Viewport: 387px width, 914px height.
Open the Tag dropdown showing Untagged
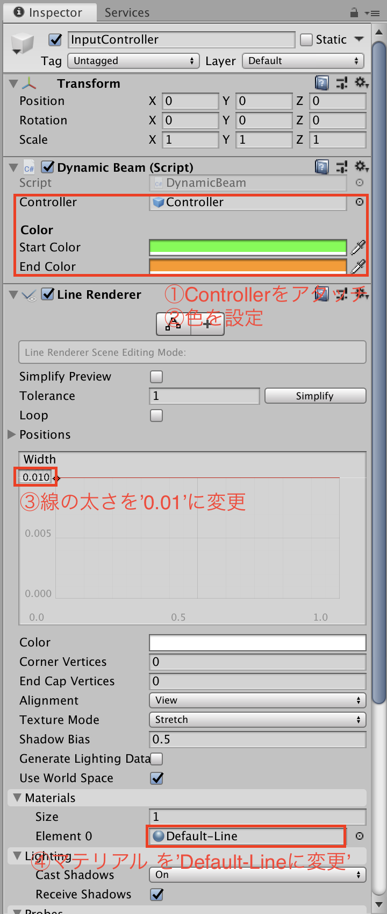(x=133, y=61)
